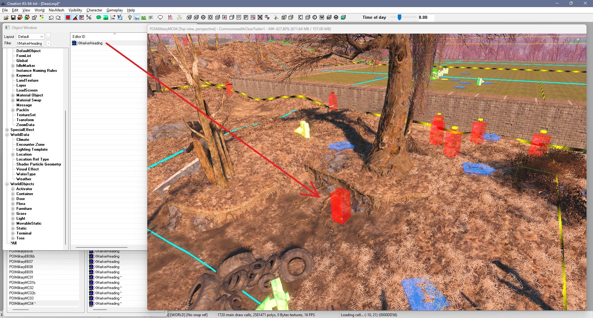Click the speech bubble dialogue icon
Image resolution: width=593 pixels, height=318 pixels.
point(160,18)
